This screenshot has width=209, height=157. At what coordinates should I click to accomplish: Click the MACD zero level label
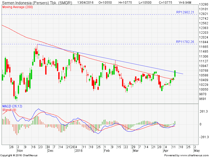coord(200,124)
